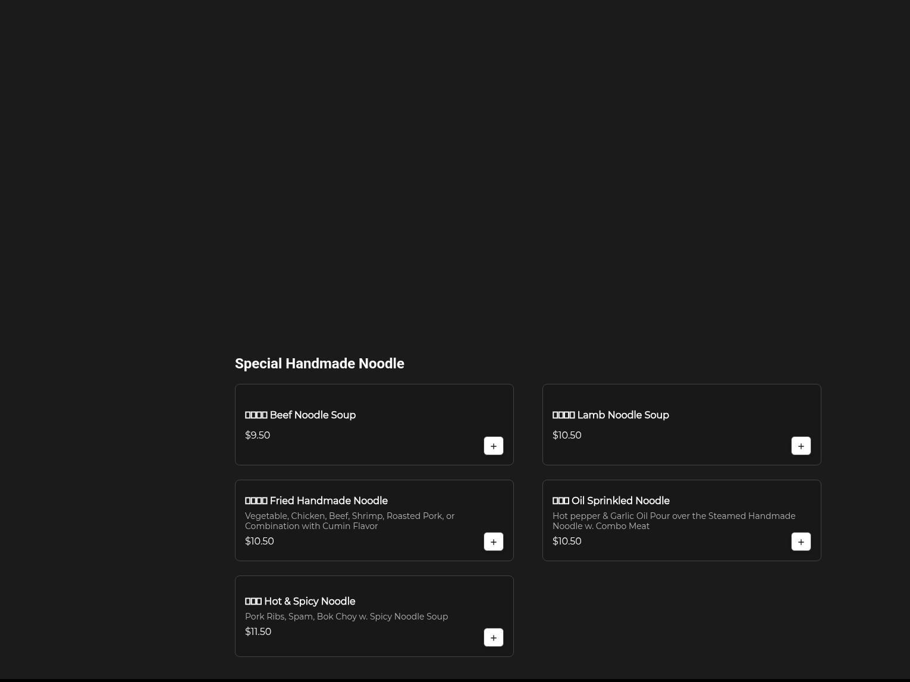Click the 'Hot pepper & Garlic Oil' description text
This screenshot has width=910, height=682.
[674, 521]
